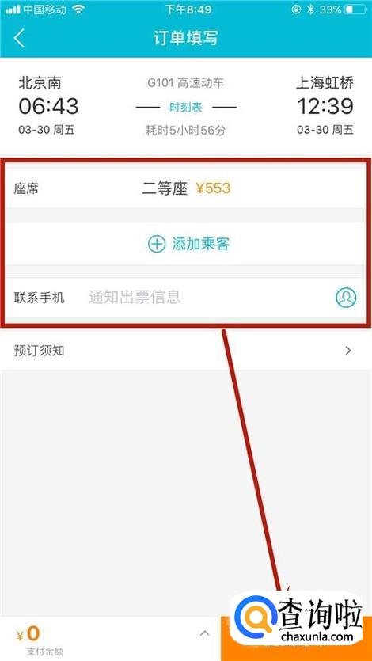
Task: Tap the ¥553 seat price
Action: click(x=213, y=188)
